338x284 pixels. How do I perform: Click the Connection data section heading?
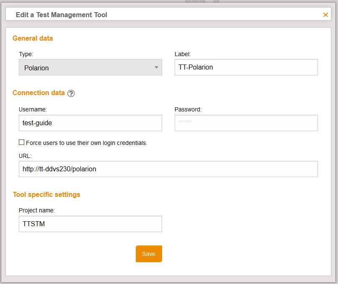[38, 93]
